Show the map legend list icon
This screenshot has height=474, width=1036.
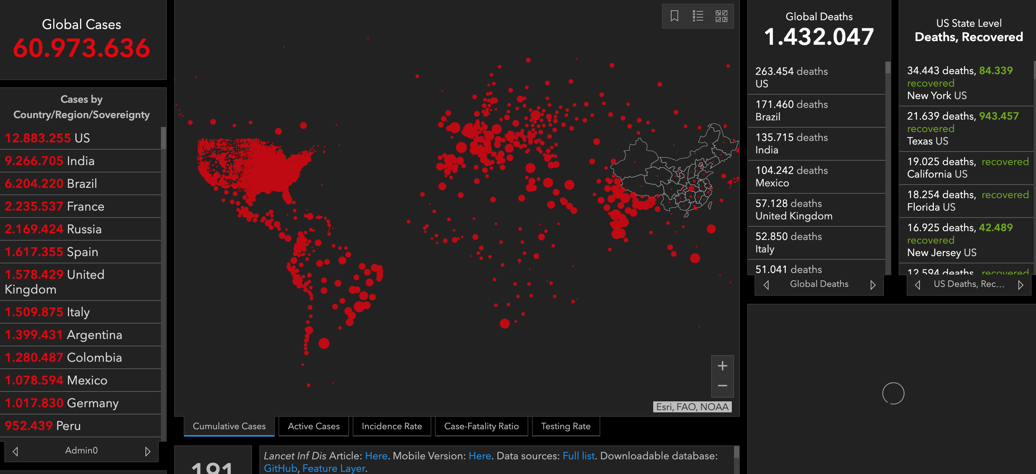(x=698, y=16)
